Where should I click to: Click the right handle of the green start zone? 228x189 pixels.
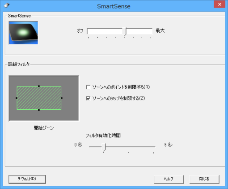[62, 98]
